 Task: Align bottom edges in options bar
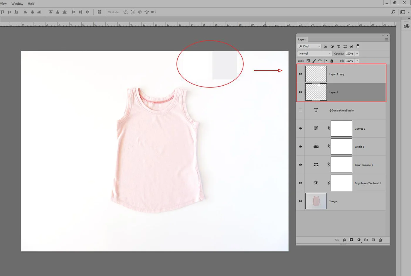click(x=16, y=12)
